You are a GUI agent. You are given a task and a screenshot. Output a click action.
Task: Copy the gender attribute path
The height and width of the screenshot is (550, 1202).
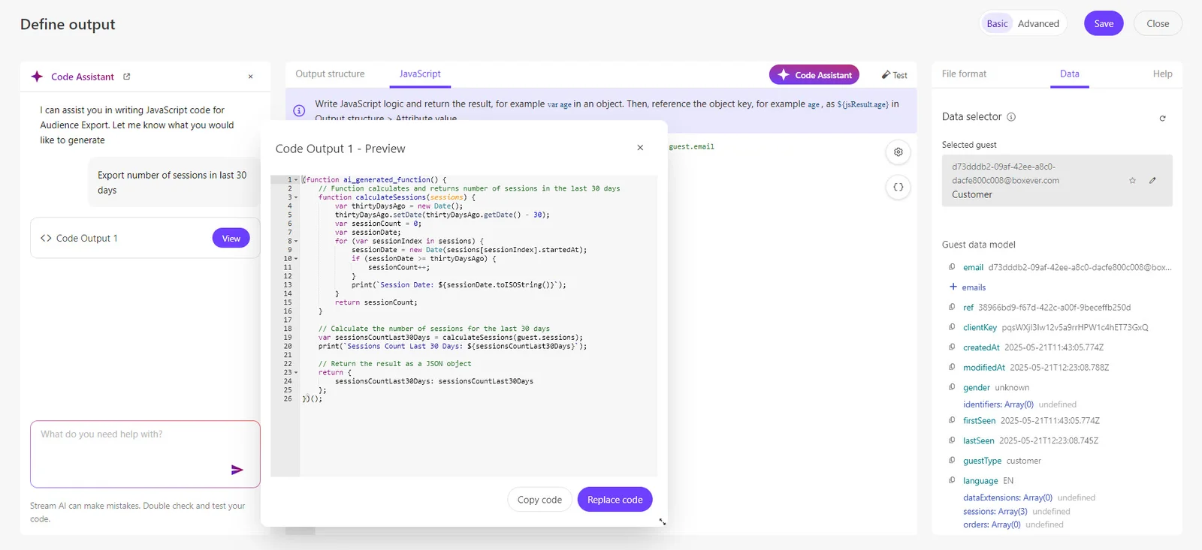point(952,387)
